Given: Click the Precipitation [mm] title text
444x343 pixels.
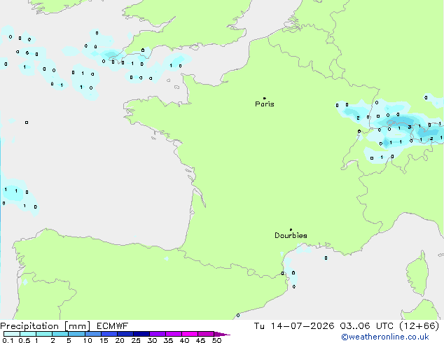Looking at the screenshot, I should coord(46,326).
